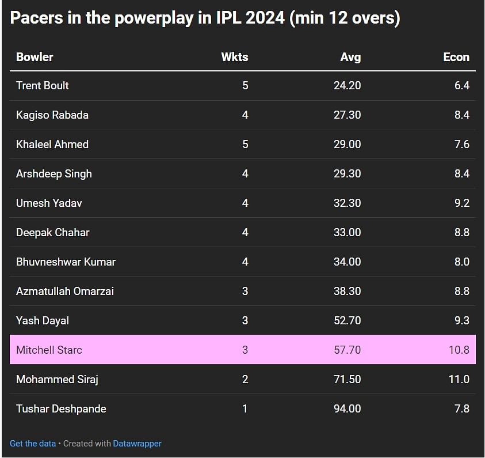The height and width of the screenshot is (458, 485).
Task: Click Mitchell Starc's economy value 10.8
Action: point(459,350)
